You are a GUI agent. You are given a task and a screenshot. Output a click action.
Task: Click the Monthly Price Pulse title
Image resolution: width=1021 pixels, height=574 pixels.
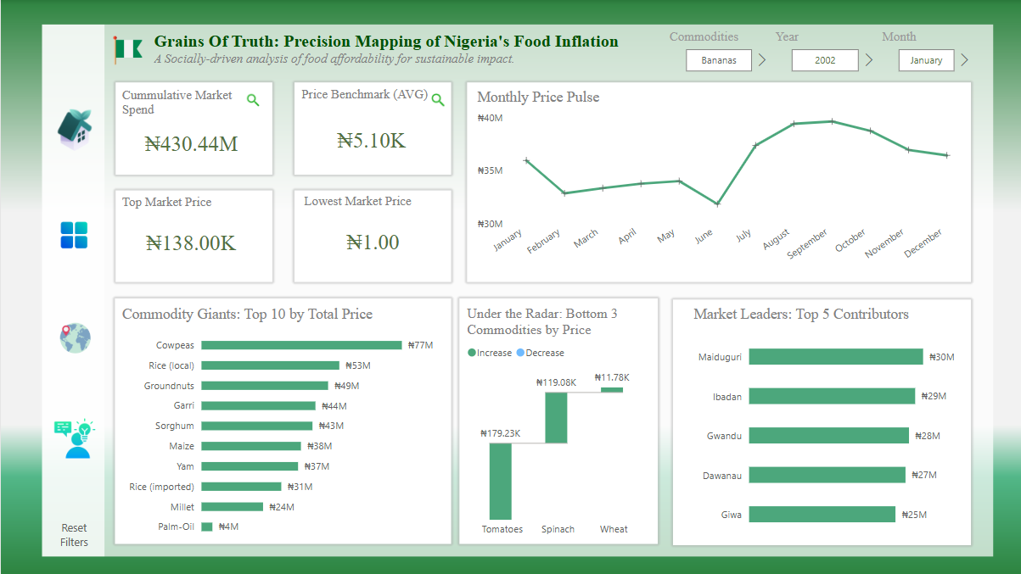pyautogui.click(x=538, y=98)
